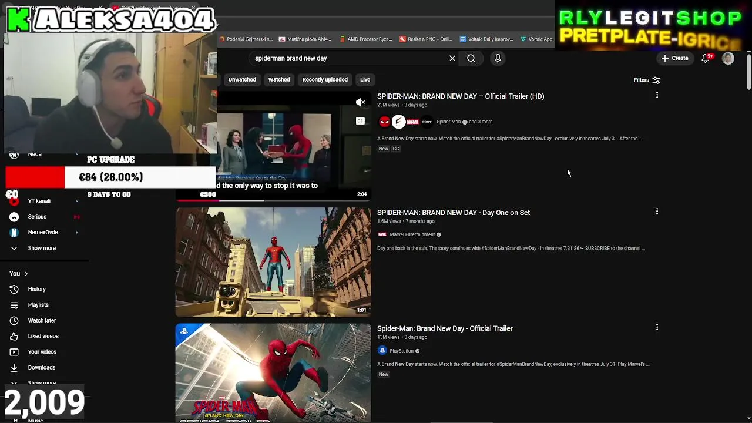Open the History icon in the sidebar
This screenshot has height=423, width=752.
tap(14, 289)
